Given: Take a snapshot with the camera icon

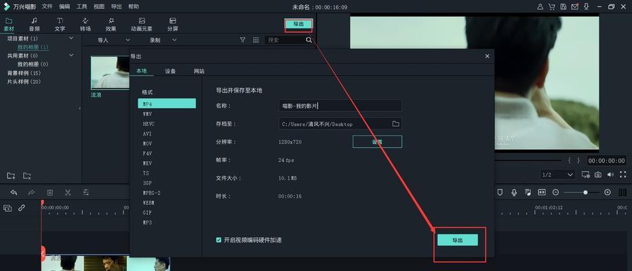Looking at the screenshot, I should (x=598, y=174).
